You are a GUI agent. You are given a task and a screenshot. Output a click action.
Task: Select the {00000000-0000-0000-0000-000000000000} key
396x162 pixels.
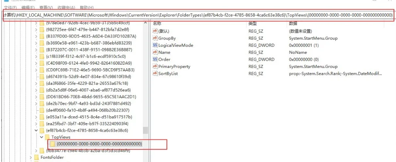click(x=99, y=144)
